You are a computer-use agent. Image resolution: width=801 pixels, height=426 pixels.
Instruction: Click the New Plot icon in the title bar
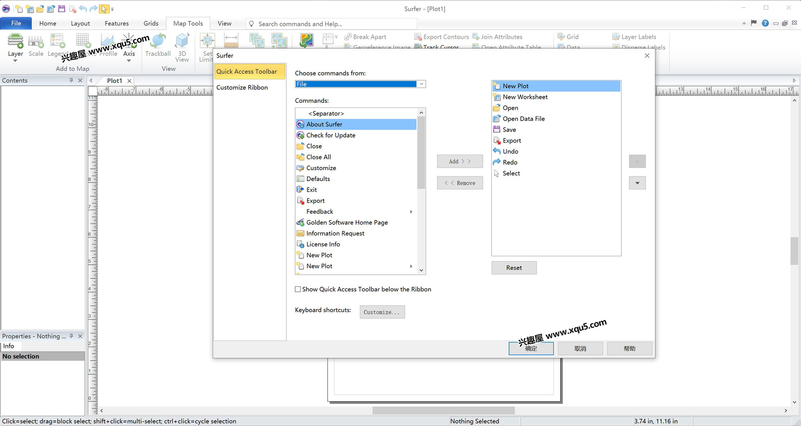19,8
